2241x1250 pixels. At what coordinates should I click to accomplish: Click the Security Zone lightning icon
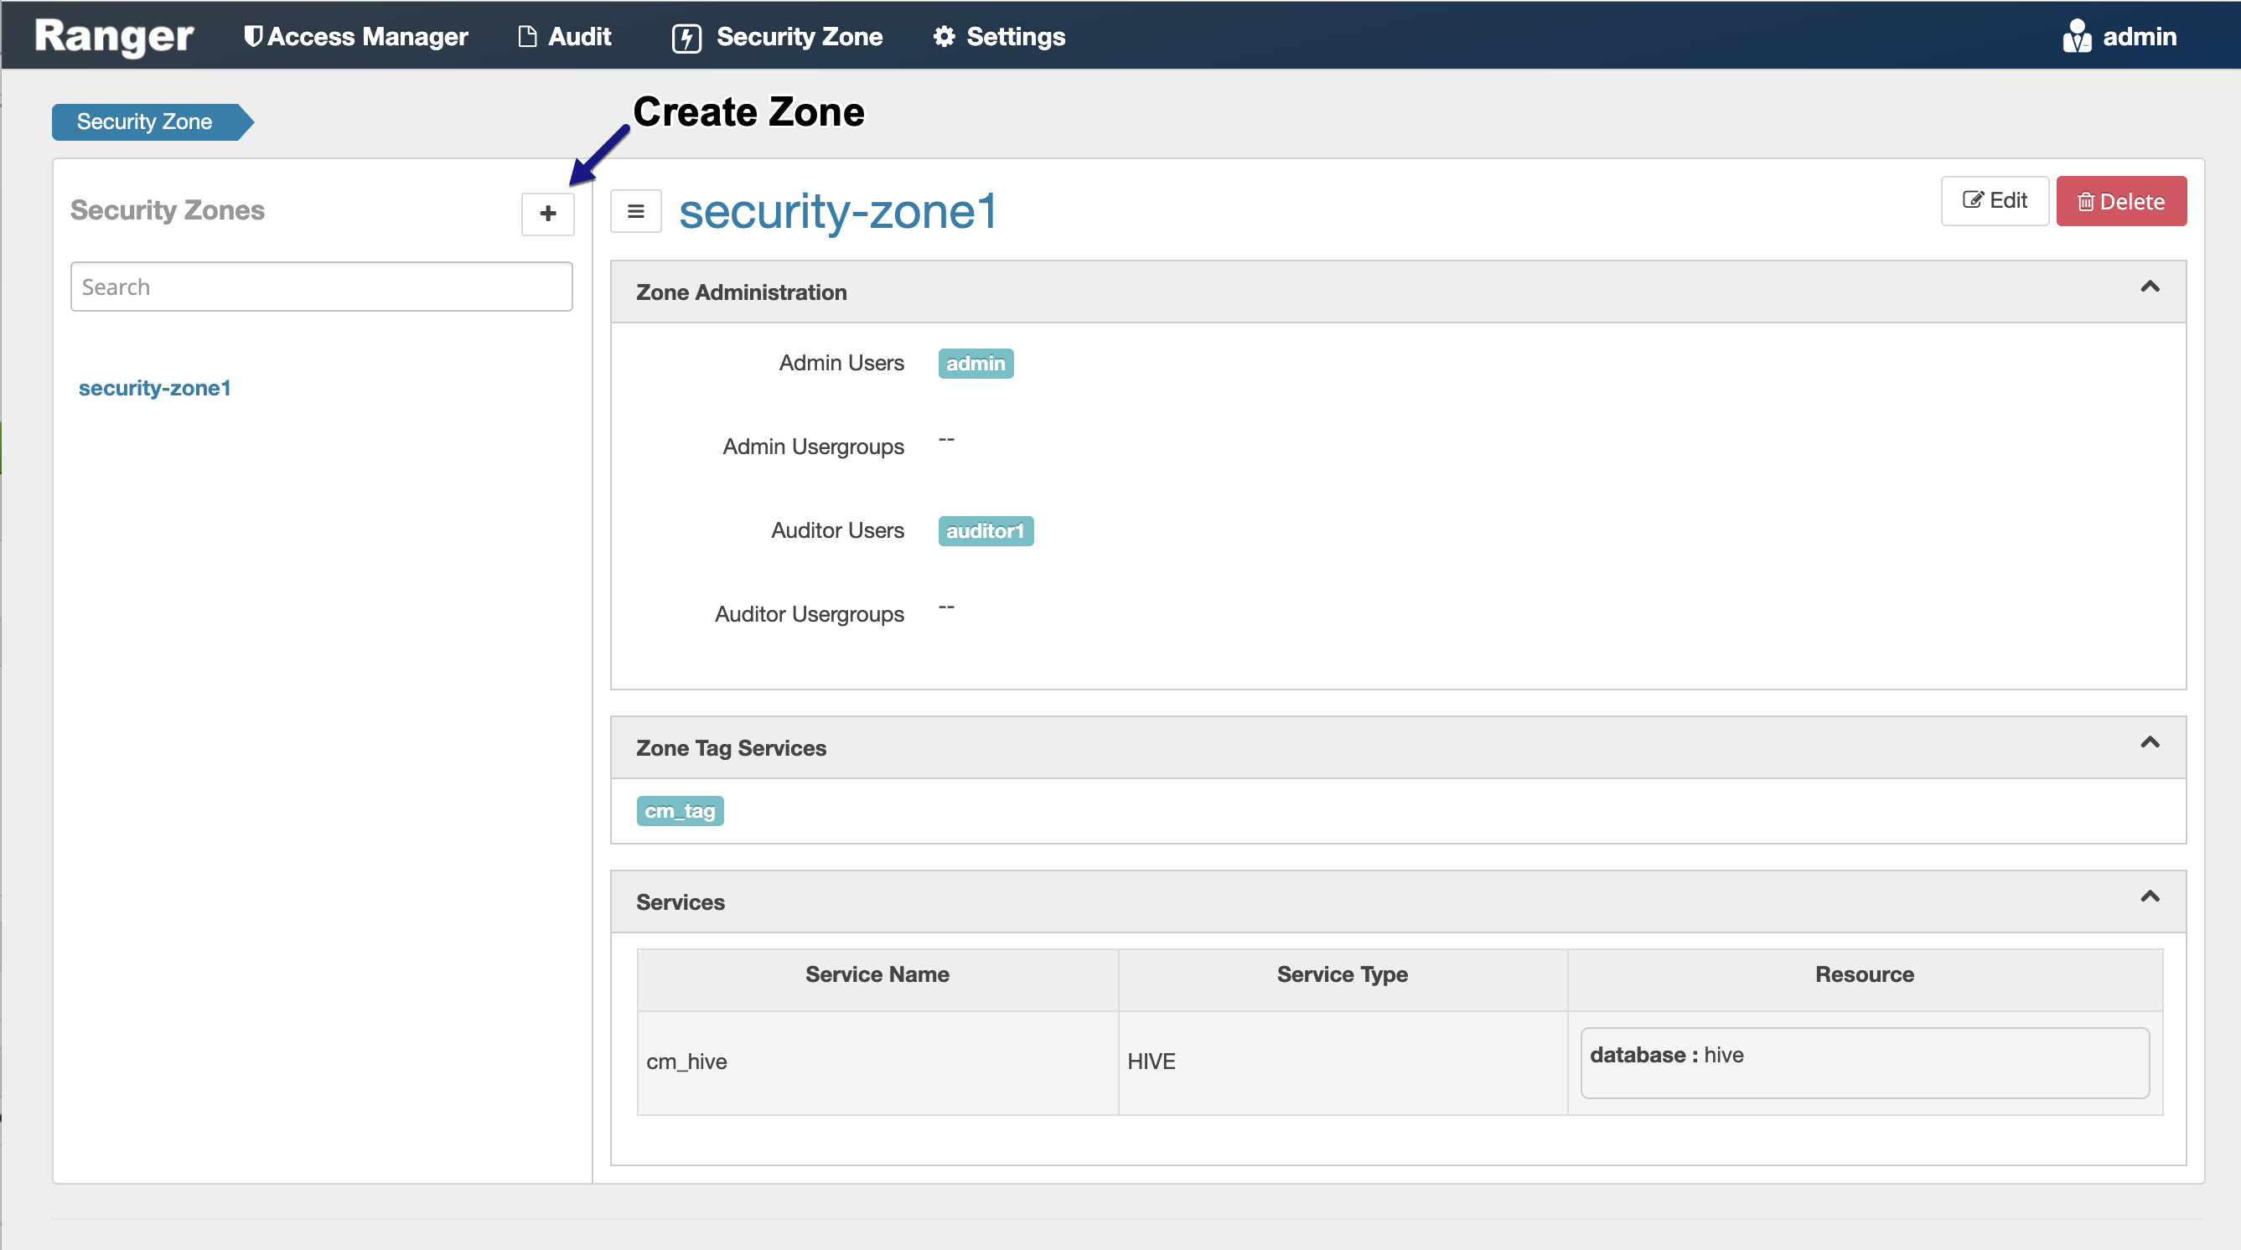(686, 38)
